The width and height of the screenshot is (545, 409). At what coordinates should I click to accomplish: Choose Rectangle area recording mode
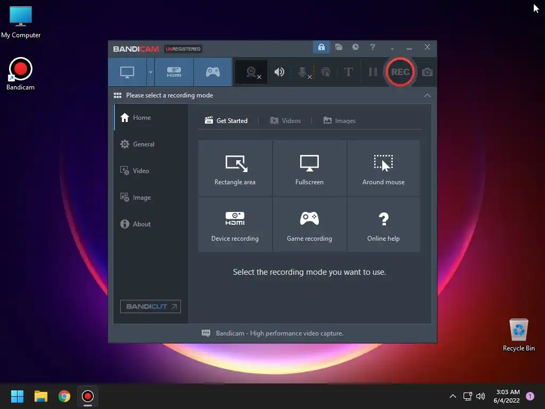pyautogui.click(x=235, y=168)
